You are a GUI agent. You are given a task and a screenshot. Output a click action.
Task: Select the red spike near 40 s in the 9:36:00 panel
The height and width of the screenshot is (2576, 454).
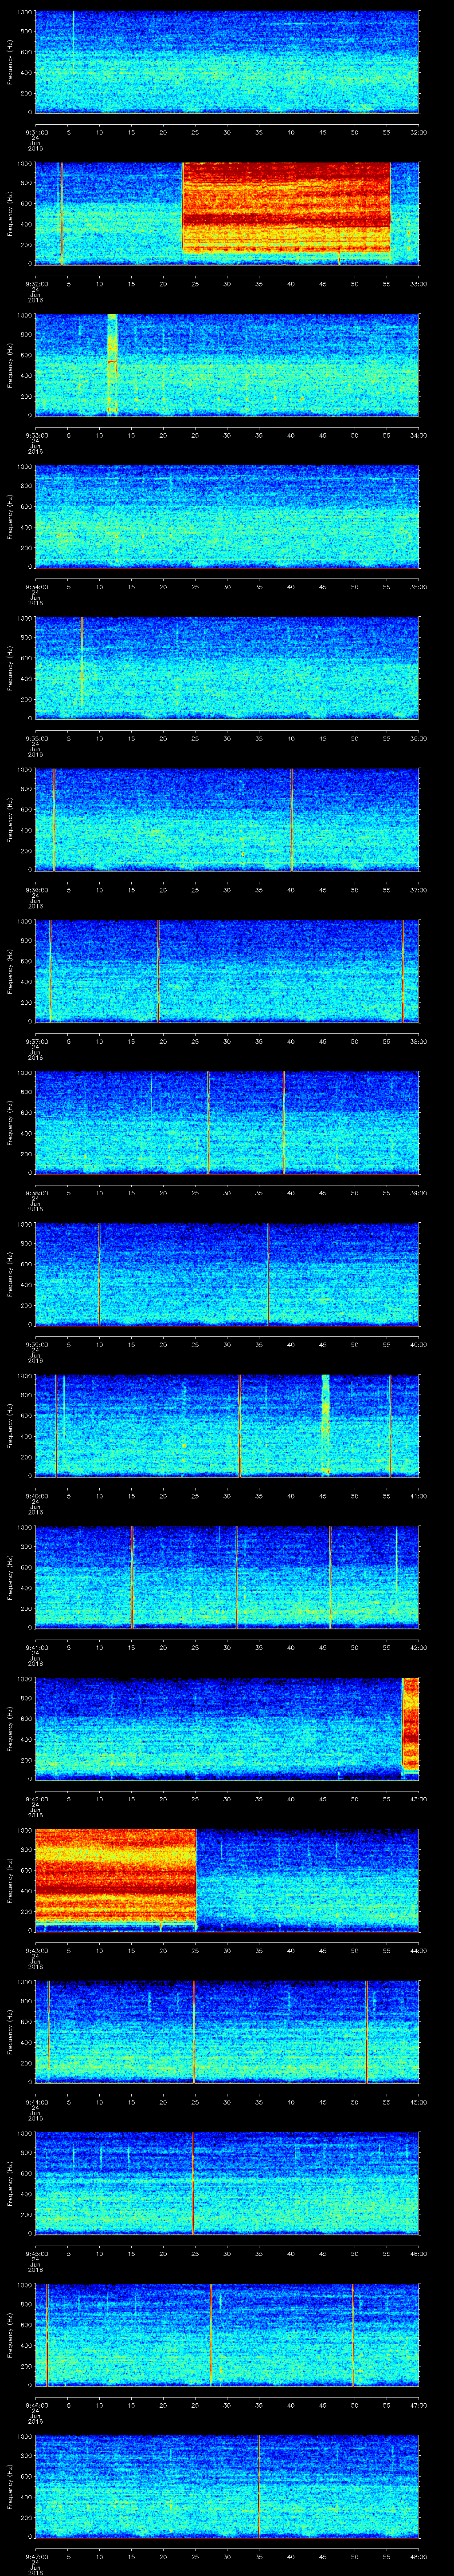[x=291, y=819]
